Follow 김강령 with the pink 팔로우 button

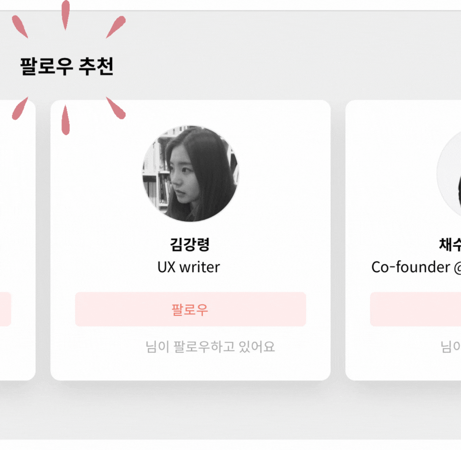coord(190,309)
